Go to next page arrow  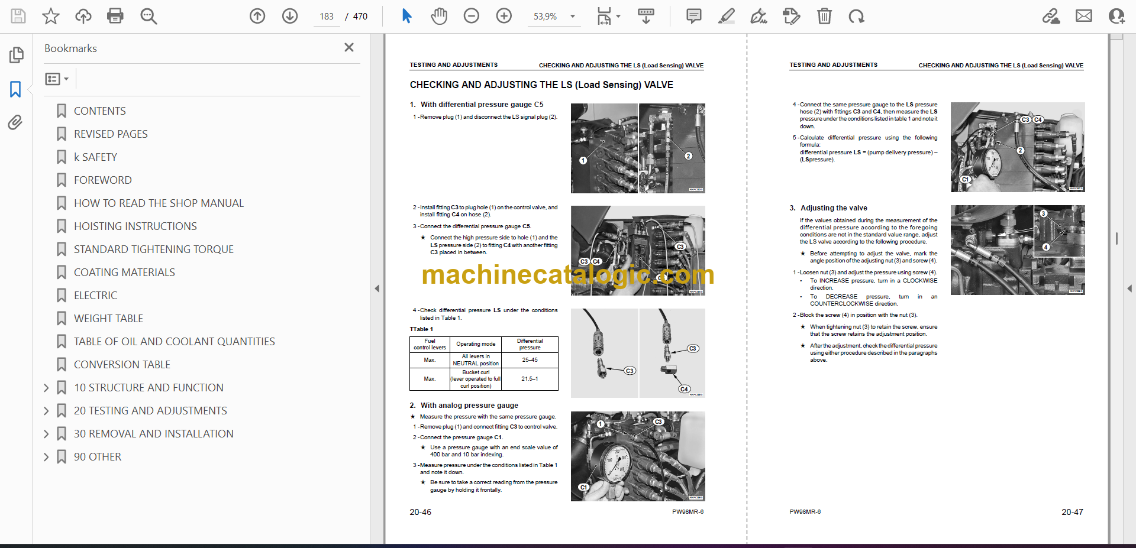click(x=290, y=16)
